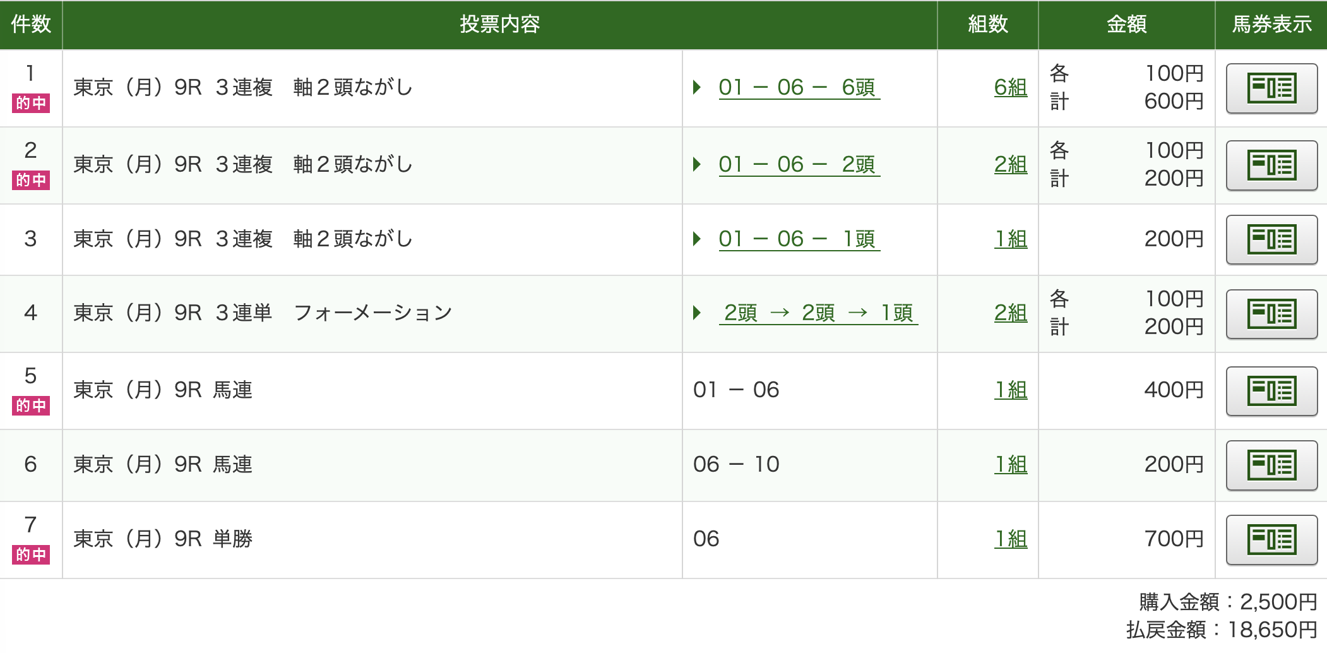Open the 1組 link for 馬連 01 − 06
This screenshot has width=1327, height=653.
(1010, 390)
